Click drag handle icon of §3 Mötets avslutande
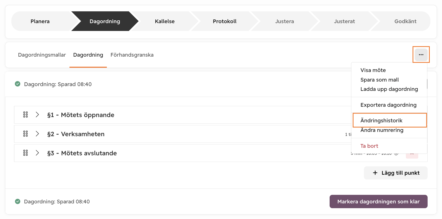The image size is (442, 219). tap(26, 153)
